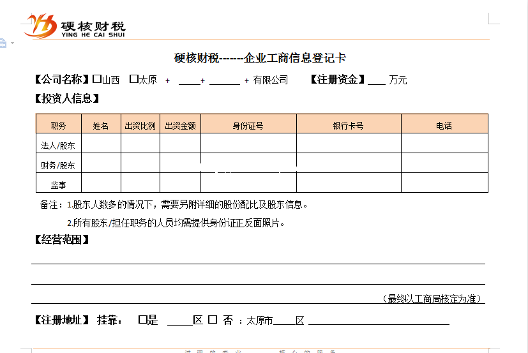The image size is (528, 353).
Task: Click the text (最终以工商局核定为准)
Action: point(432,299)
